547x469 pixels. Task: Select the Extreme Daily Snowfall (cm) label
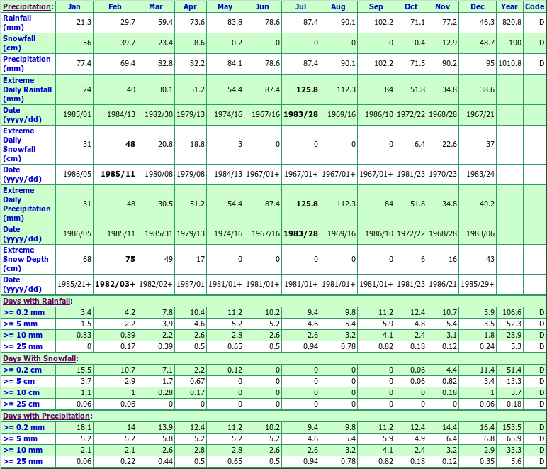[x=19, y=145]
